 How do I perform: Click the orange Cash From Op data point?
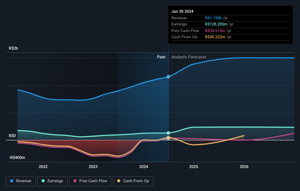pos(168,137)
